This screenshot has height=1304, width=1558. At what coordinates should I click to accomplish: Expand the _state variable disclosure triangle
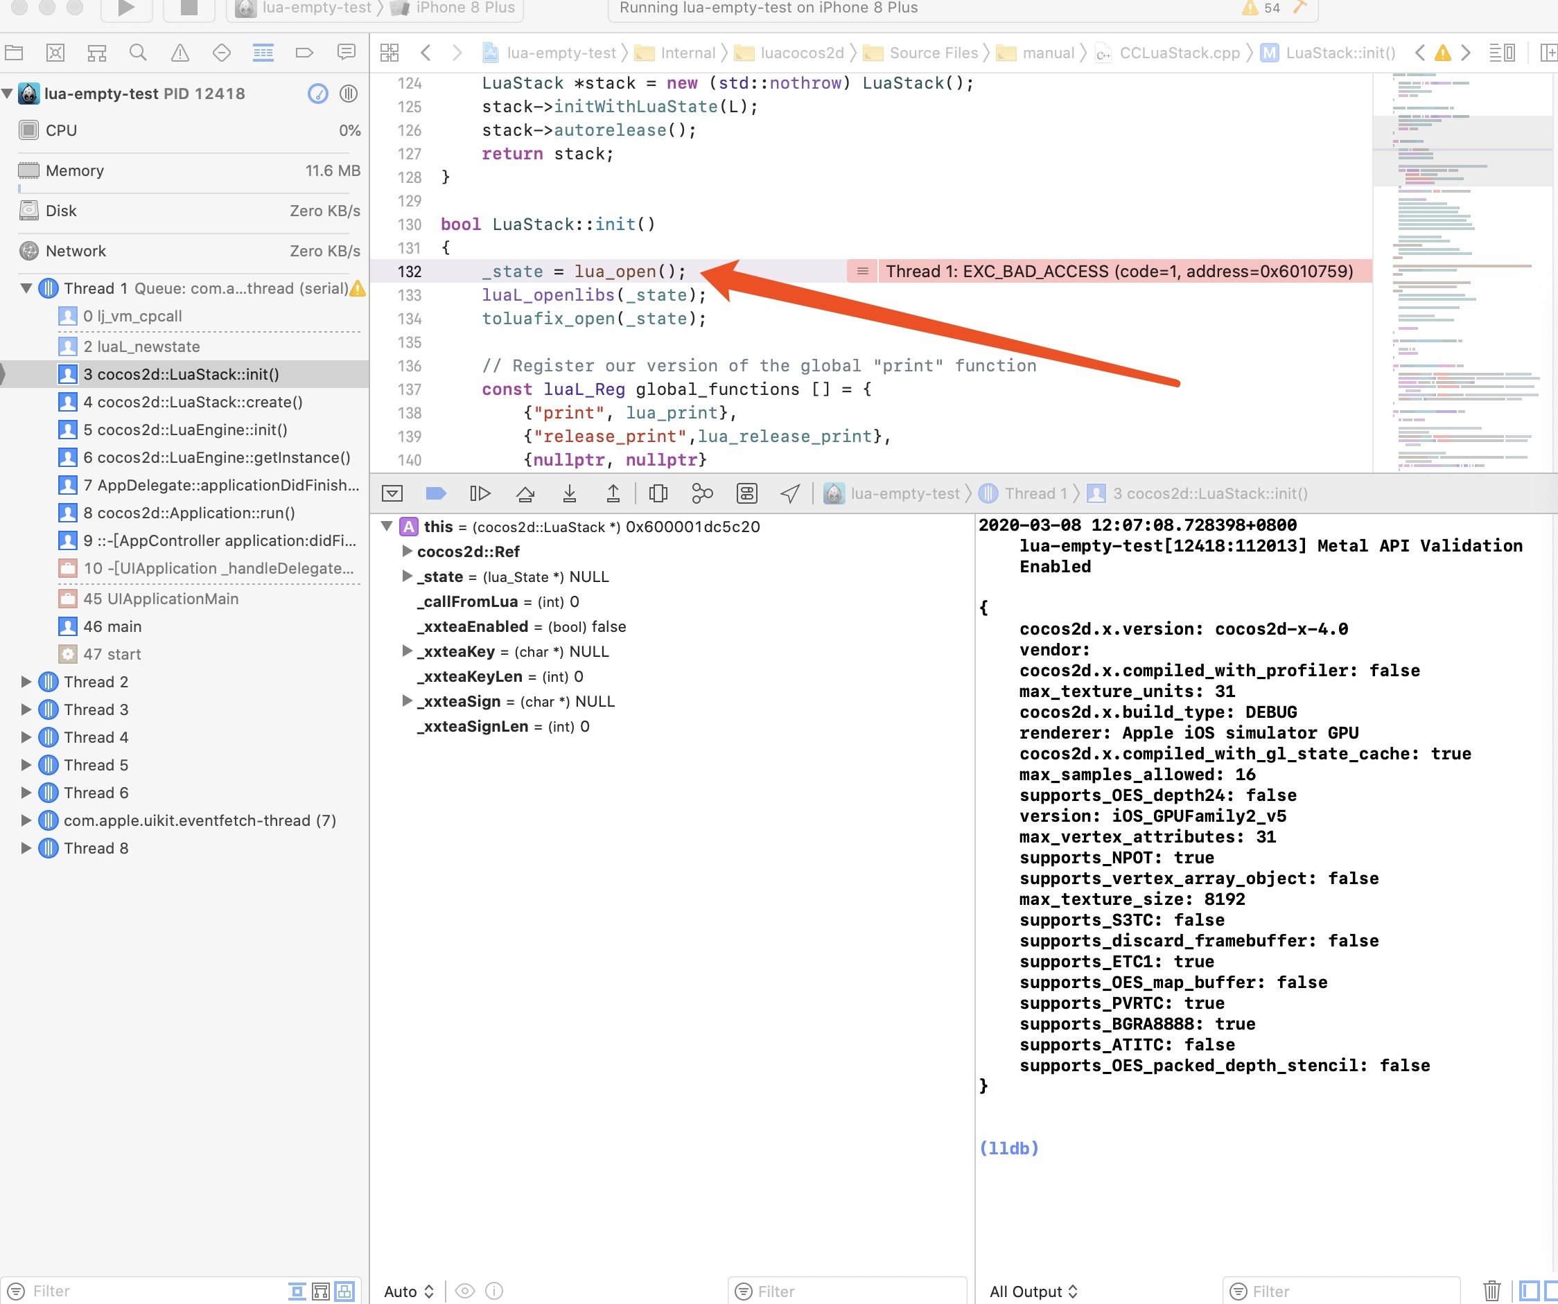407,576
